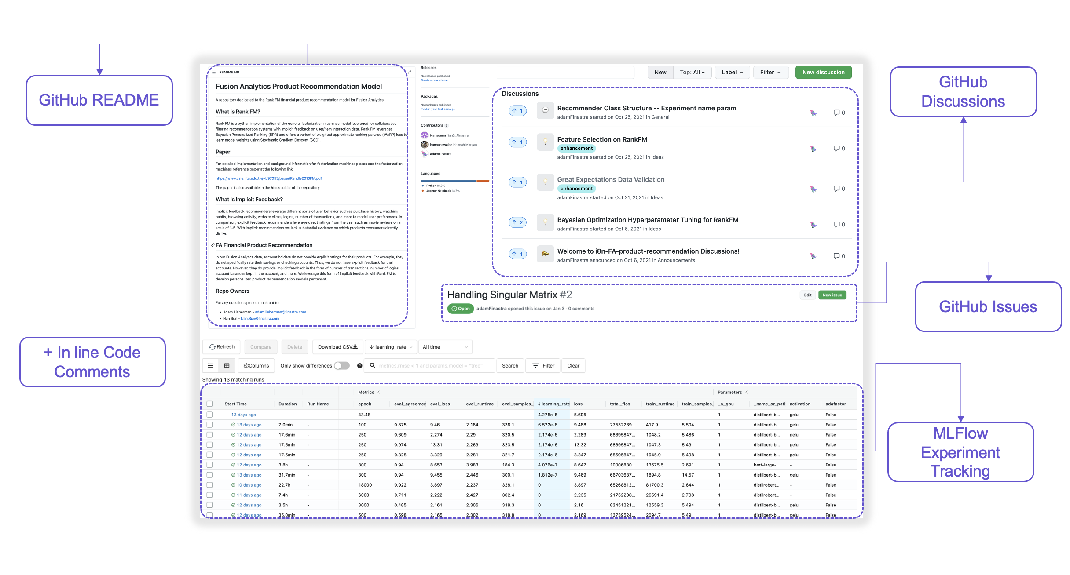Upvote the Bayesian Optimization Hyperparameter Tuning discussion
The width and height of the screenshot is (1070, 575).
tap(517, 222)
